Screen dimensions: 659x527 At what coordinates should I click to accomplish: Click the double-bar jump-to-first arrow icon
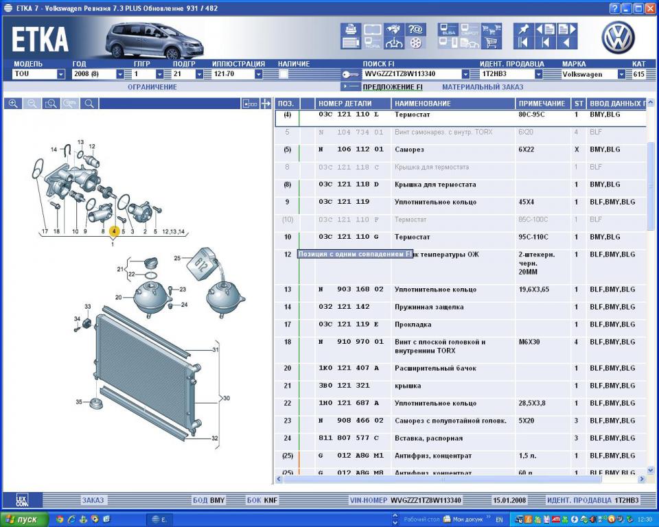tap(523, 43)
